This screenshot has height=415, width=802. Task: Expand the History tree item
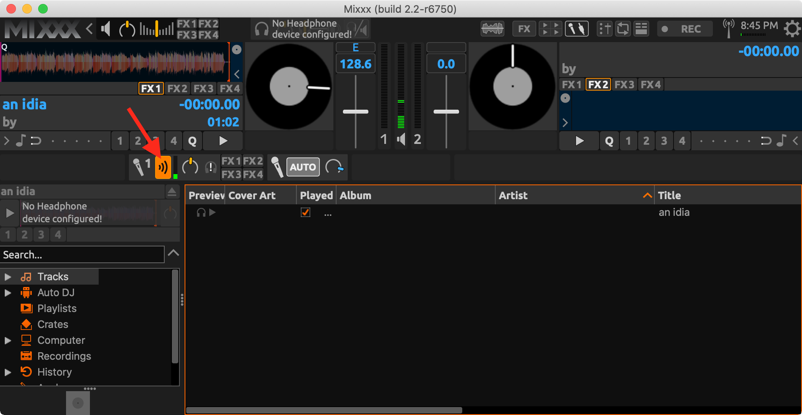coord(8,372)
